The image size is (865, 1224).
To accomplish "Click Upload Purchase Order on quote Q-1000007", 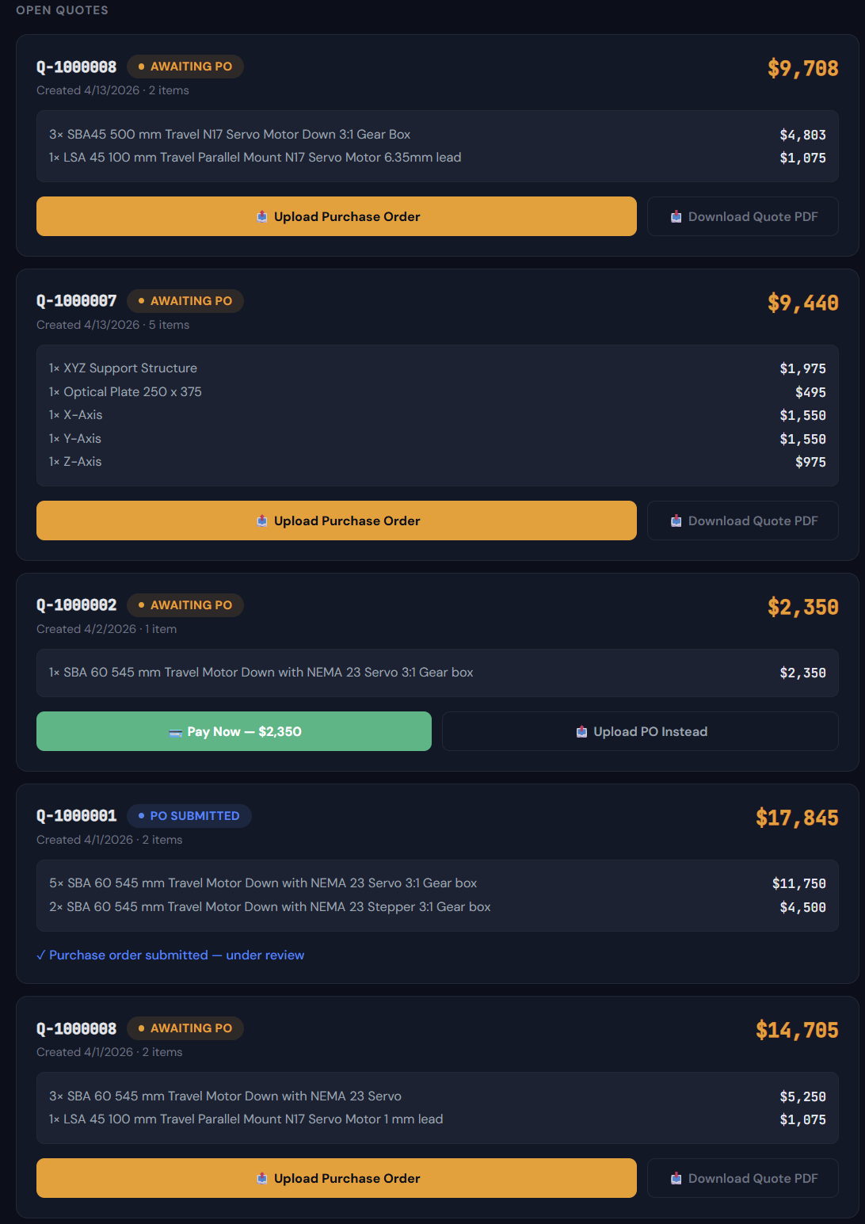I will [336, 520].
